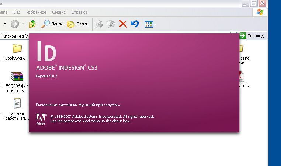Click the startup status message on splash

click(x=79, y=105)
